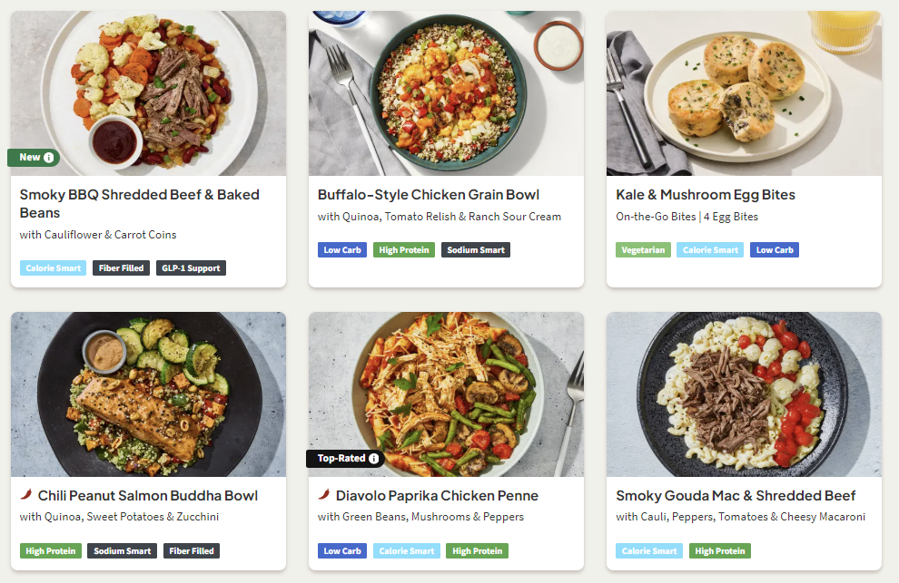Select the Kale & Mushroom Egg Bites photo
Viewport: 899px width, 583px height.
click(744, 92)
